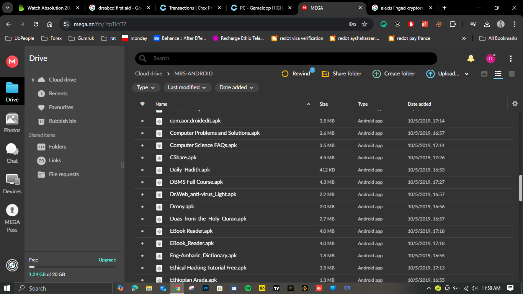Click the storage usage progress bar
Viewport: 523px width, 294px height.
click(72, 267)
